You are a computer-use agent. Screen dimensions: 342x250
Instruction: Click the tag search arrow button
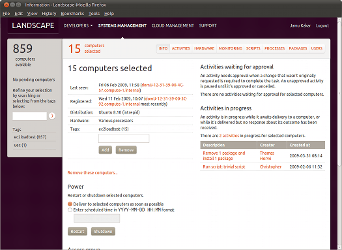click(52, 116)
